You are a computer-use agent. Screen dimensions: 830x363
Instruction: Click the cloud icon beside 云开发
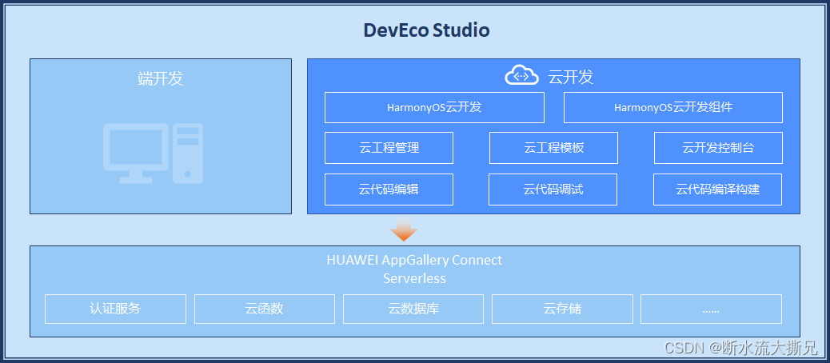pos(521,76)
